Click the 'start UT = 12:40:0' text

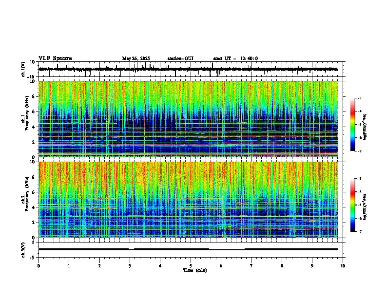tap(235, 58)
